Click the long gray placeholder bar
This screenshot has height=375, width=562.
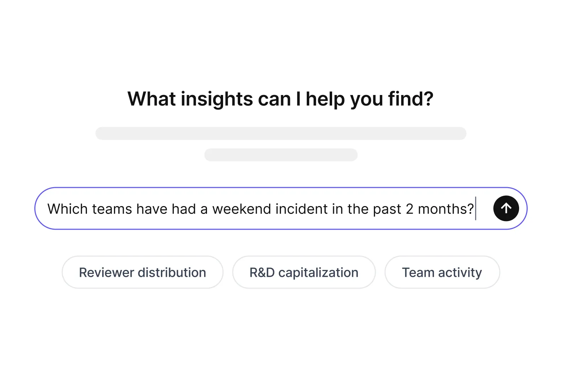[281, 133]
